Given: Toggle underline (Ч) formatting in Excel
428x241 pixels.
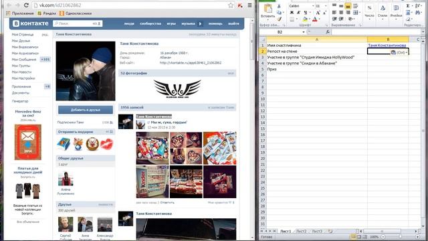Looking at the screenshot, I should tap(305, 12).
